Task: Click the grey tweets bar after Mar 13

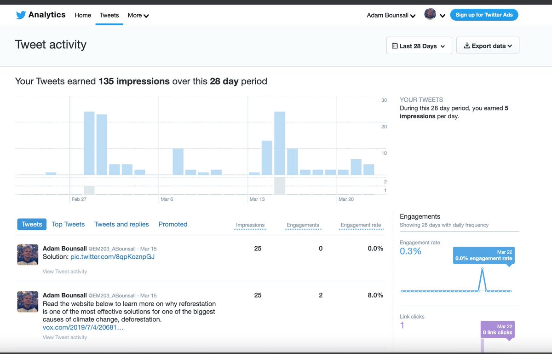Action: [280, 186]
